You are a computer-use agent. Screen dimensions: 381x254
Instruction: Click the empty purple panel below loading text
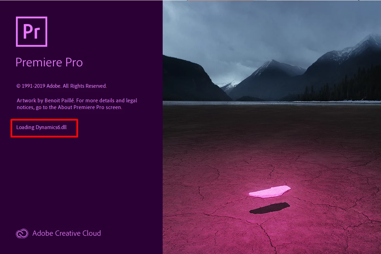(81, 182)
